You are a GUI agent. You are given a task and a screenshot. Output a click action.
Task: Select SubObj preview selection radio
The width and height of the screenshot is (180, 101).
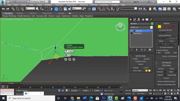(163, 53)
